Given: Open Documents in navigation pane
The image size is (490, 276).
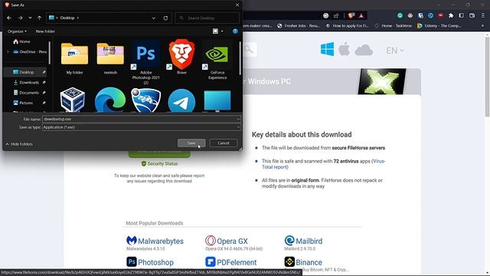Looking at the screenshot, I should coord(29,93).
